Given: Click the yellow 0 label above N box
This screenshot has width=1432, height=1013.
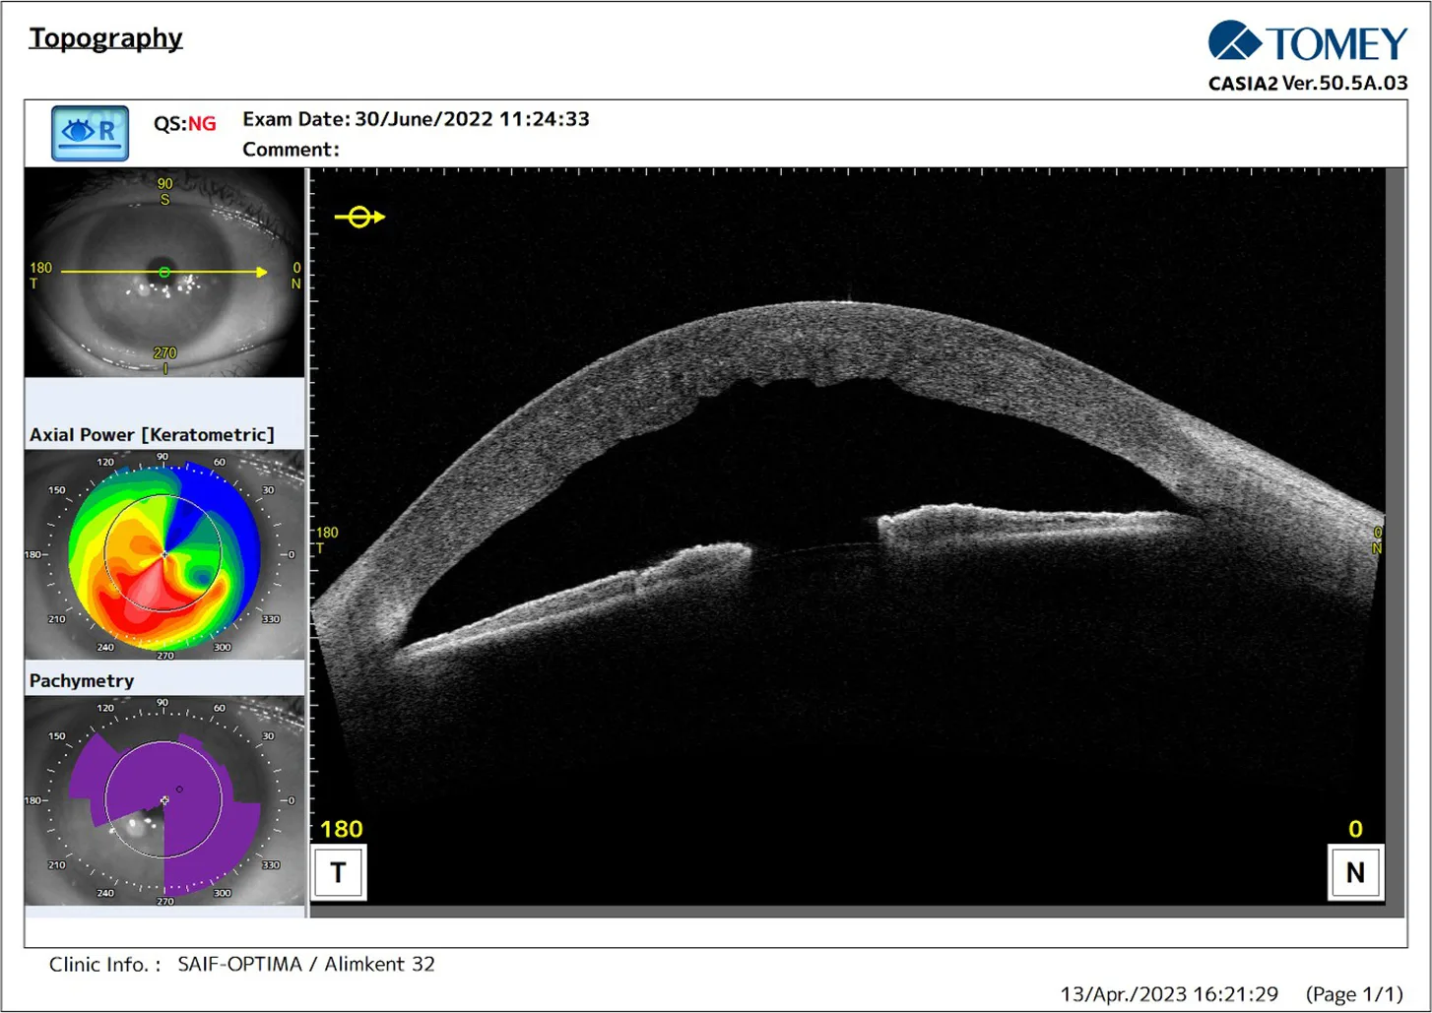Looking at the screenshot, I should 1355,830.
